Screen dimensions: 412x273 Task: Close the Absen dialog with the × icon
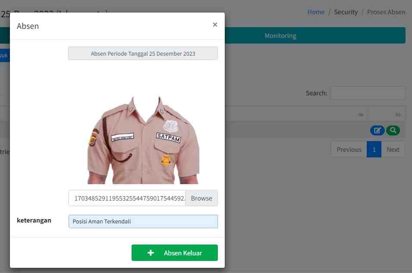(x=215, y=25)
